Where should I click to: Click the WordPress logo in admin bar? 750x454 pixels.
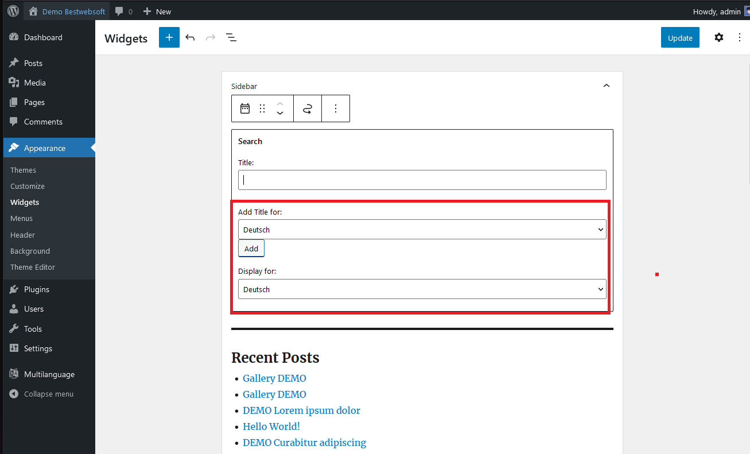13,11
